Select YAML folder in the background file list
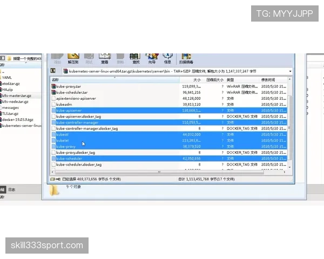 click(6, 78)
